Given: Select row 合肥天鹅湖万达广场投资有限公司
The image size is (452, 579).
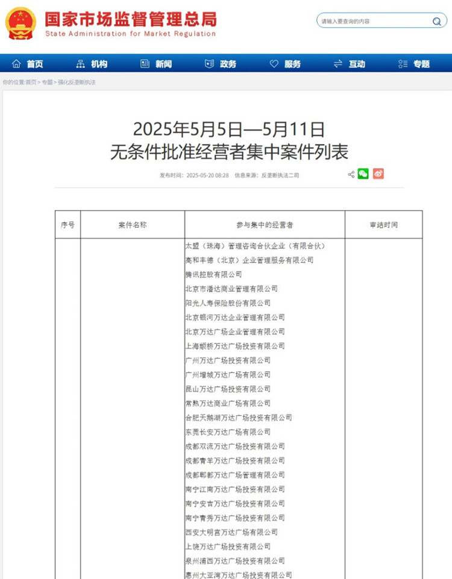Looking at the screenshot, I should click(x=239, y=418).
